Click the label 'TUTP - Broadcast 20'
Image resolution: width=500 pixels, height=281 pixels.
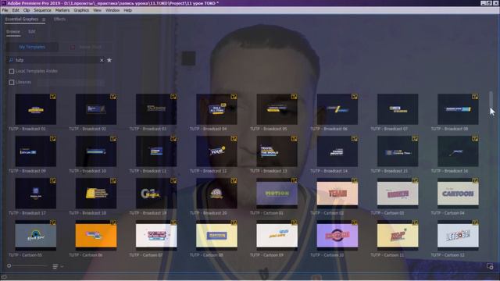click(209, 213)
